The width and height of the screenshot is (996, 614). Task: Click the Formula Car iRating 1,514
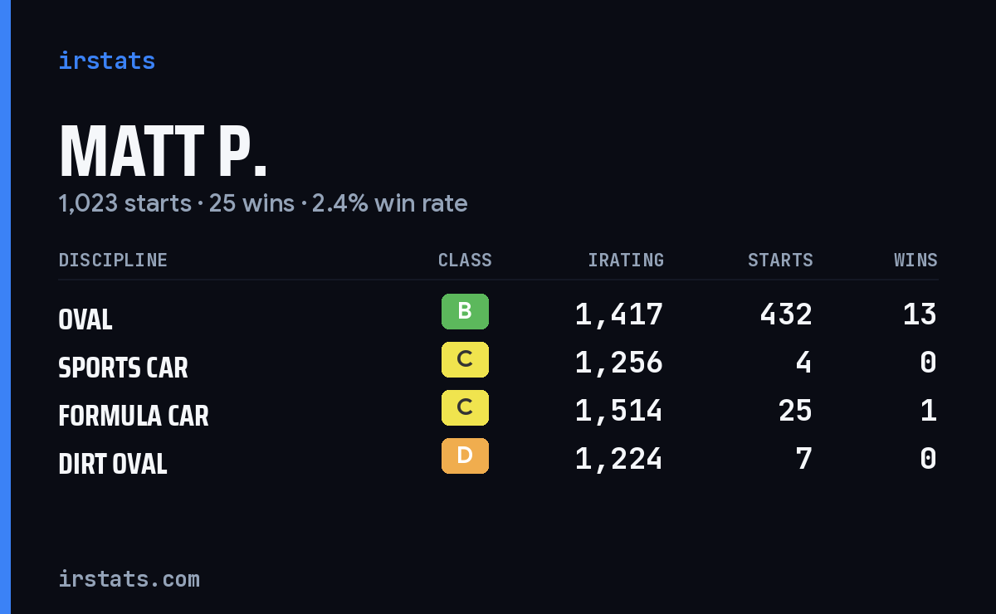pyautogui.click(x=619, y=411)
